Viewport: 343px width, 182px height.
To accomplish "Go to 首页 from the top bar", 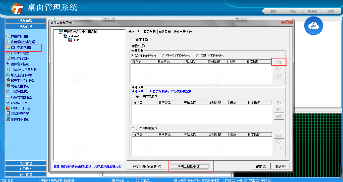I will point(331,11).
